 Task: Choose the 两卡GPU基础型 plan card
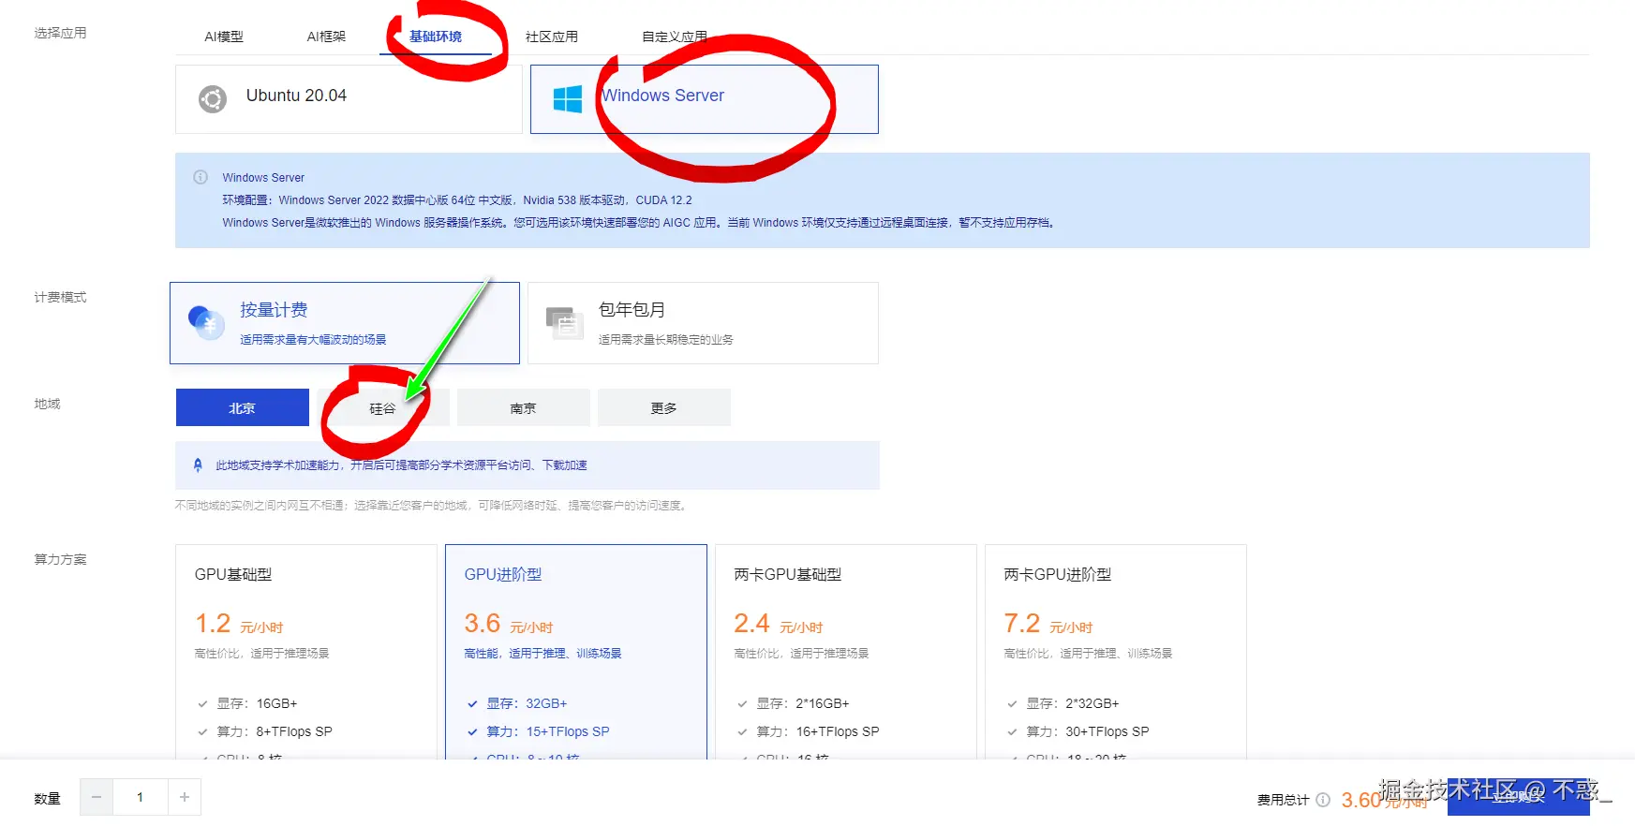tap(846, 652)
